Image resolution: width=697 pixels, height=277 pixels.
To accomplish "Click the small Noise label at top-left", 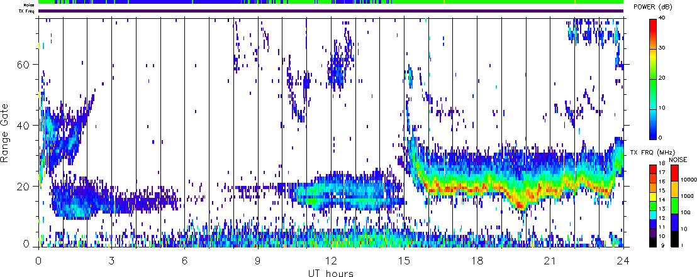I will pos(29,5).
